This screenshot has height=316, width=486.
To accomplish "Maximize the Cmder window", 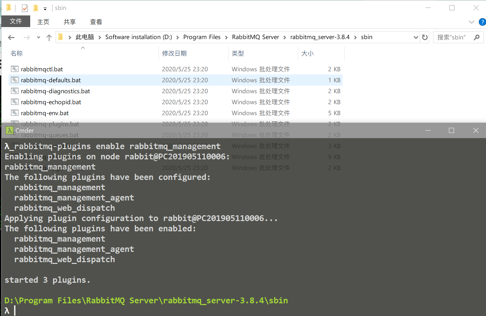I will (452, 130).
